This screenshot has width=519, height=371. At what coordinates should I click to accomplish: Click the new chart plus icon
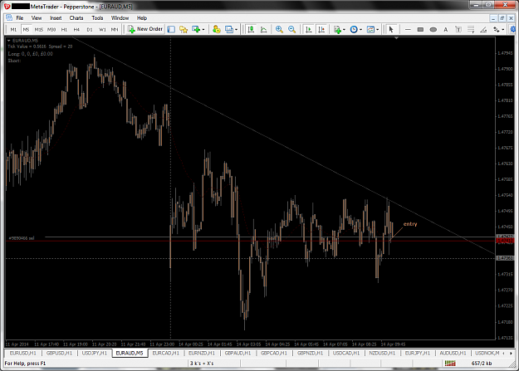[196, 29]
